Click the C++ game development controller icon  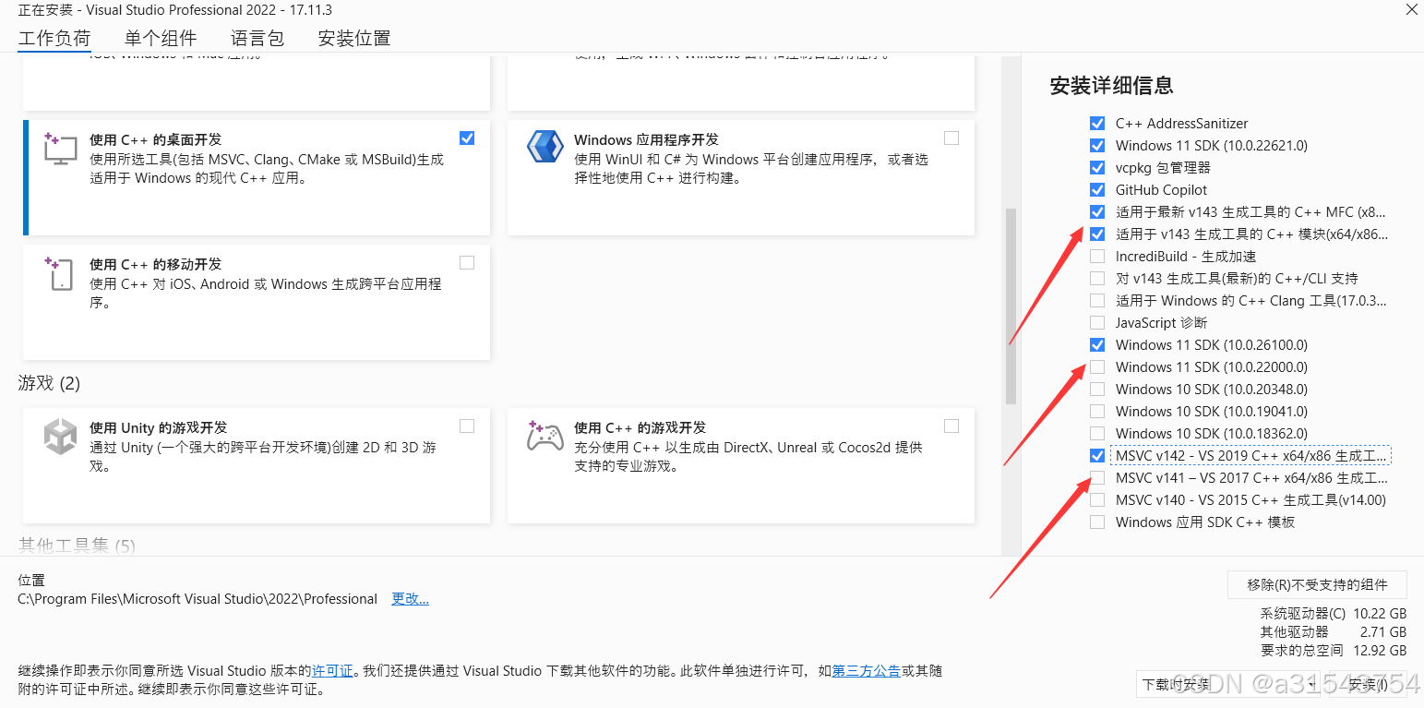coord(544,436)
